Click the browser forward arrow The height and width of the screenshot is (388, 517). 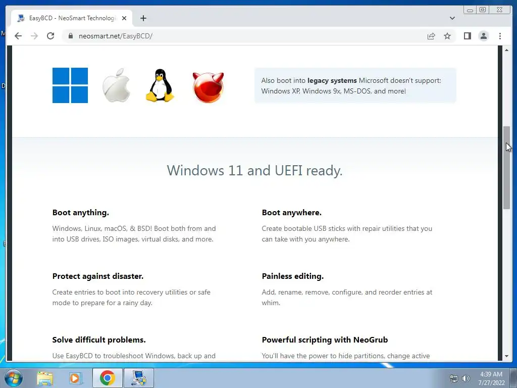[x=34, y=36]
